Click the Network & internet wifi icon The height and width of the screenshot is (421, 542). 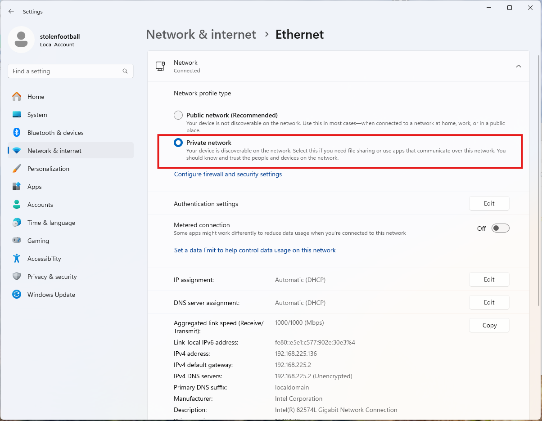(x=17, y=151)
